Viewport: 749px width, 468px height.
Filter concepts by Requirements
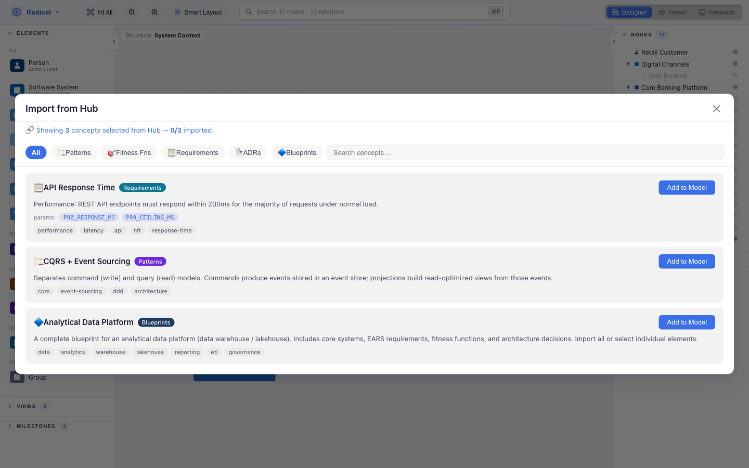(193, 152)
